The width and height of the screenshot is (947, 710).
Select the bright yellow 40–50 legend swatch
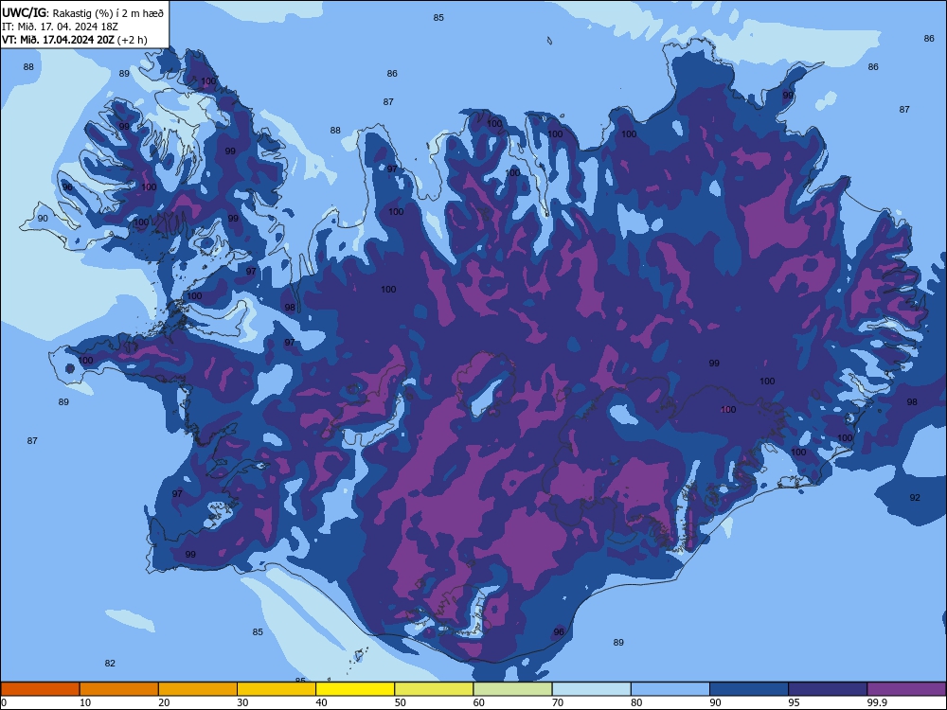tap(355, 689)
